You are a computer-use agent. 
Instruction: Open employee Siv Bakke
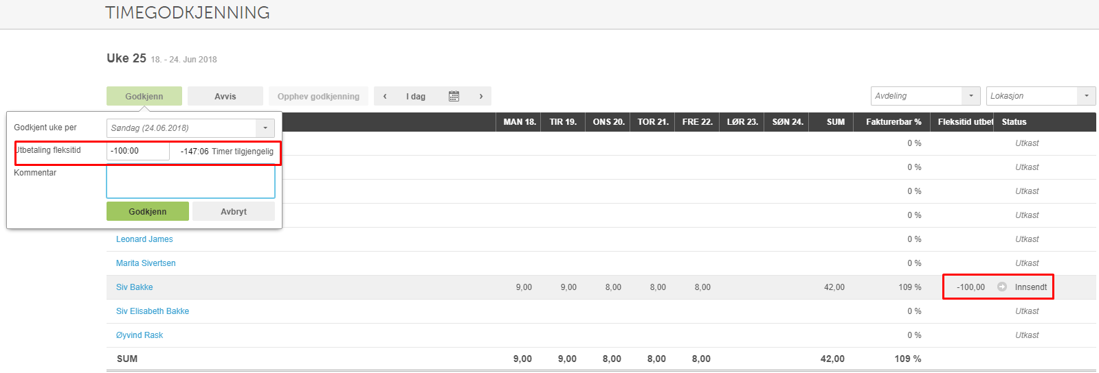(x=135, y=287)
